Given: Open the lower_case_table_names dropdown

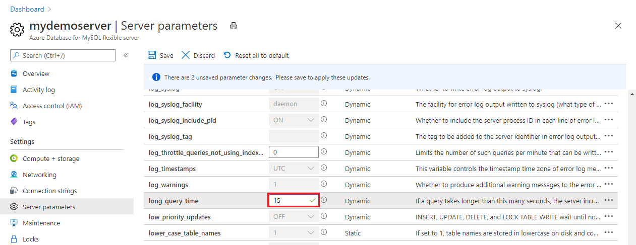Looking at the screenshot, I should [294, 232].
